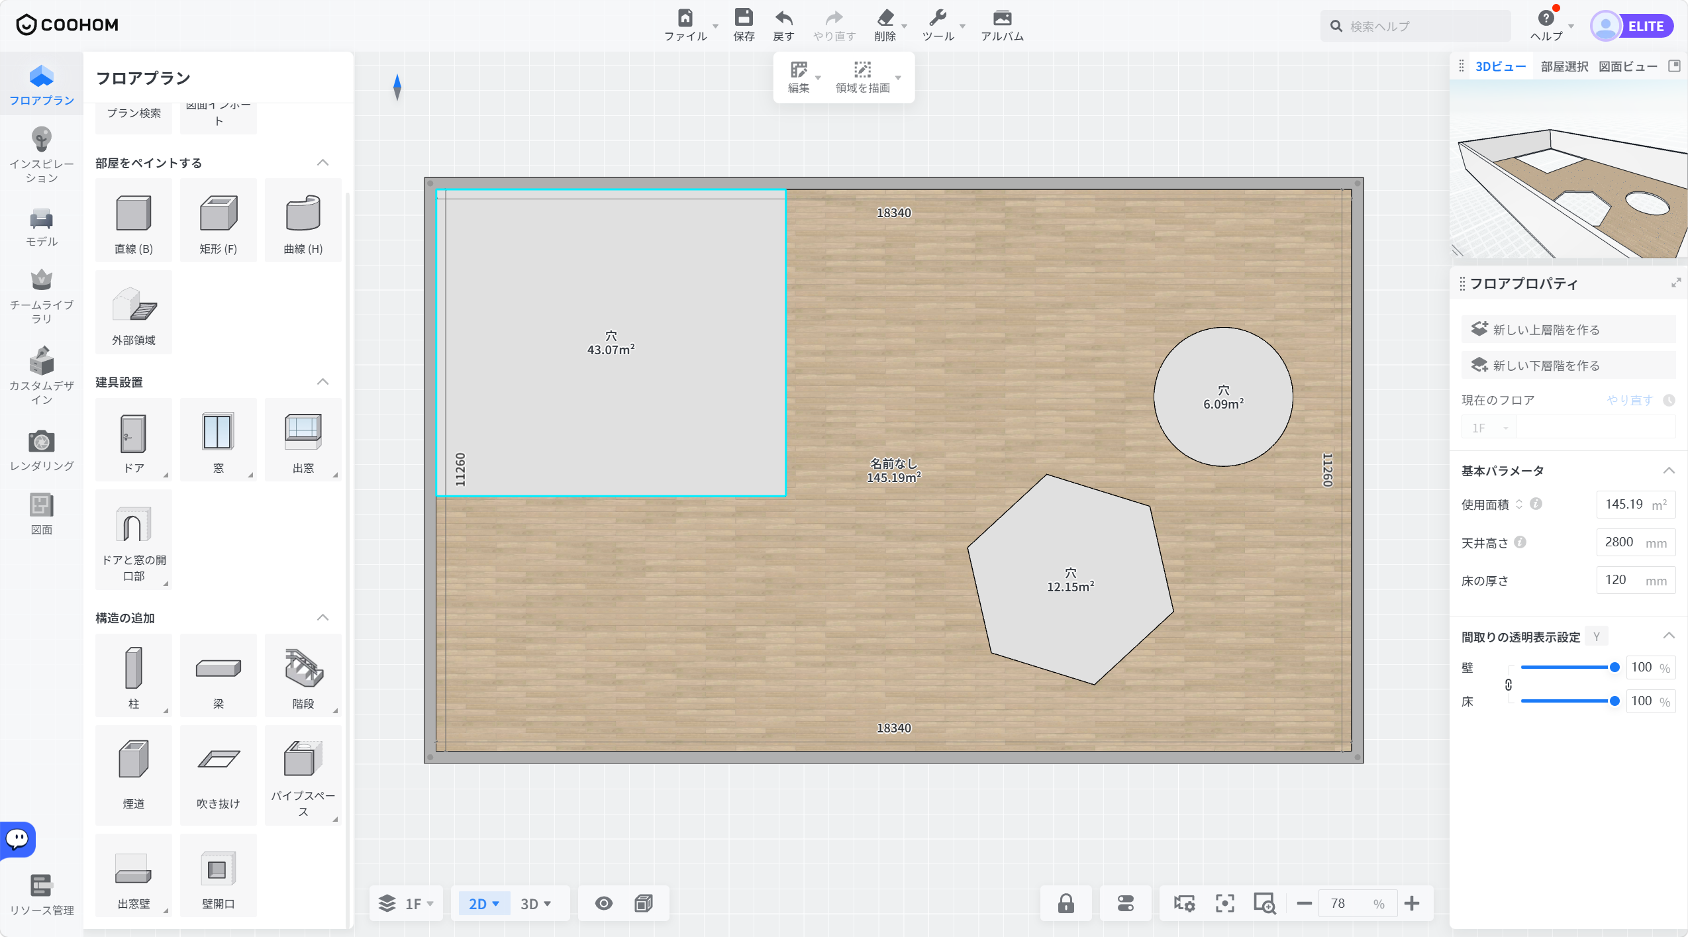1688x937 pixels.
Task: Pick the 窓 window tool
Action: tap(219, 440)
